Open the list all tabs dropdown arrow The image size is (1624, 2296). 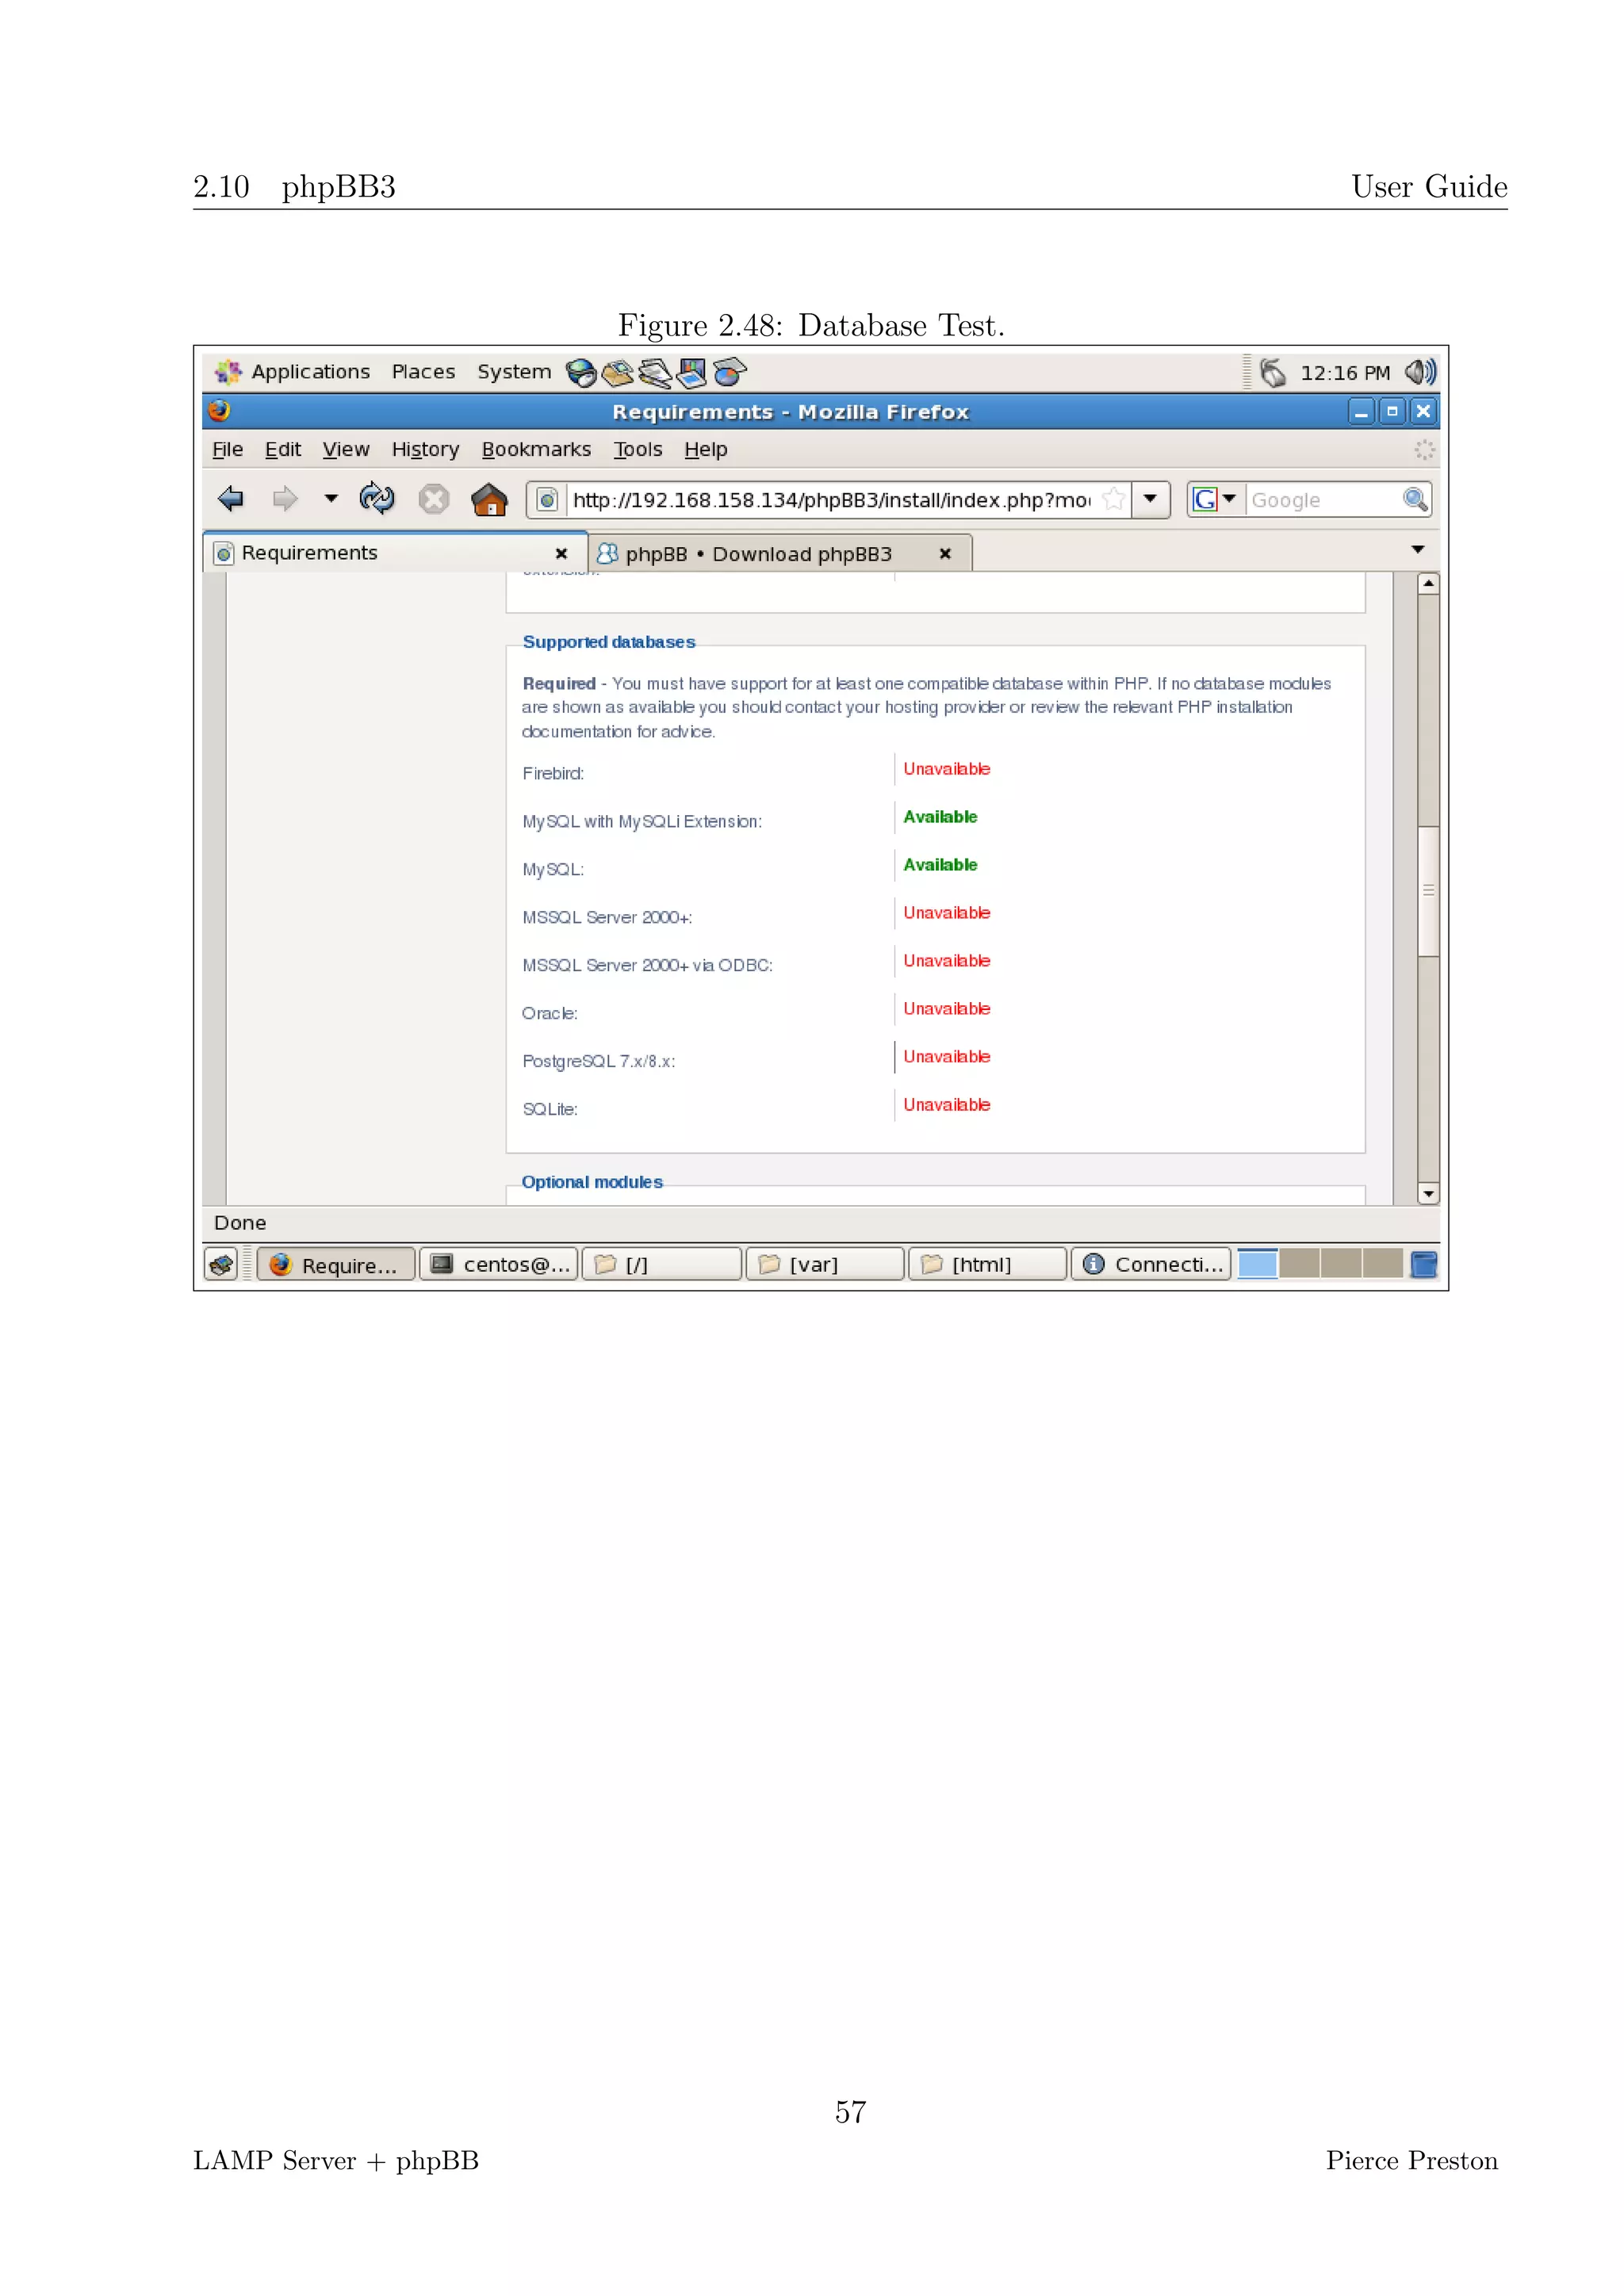coord(1417,550)
